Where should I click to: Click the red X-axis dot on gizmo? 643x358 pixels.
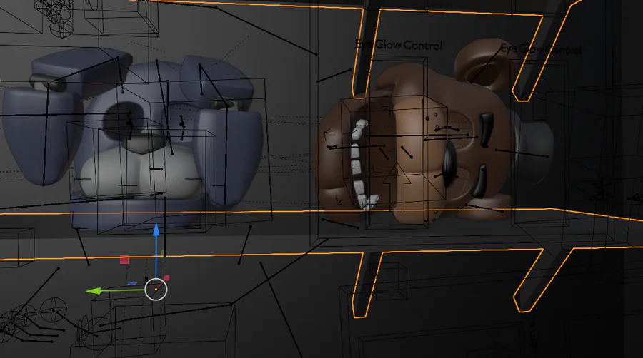[x=166, y=278]
